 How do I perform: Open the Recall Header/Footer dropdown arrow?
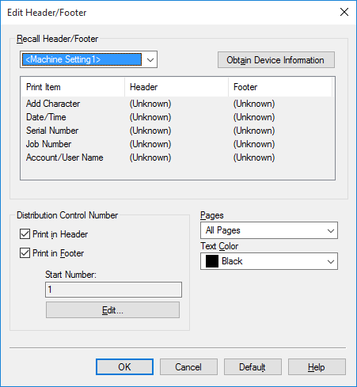click(x=150, y=59)
